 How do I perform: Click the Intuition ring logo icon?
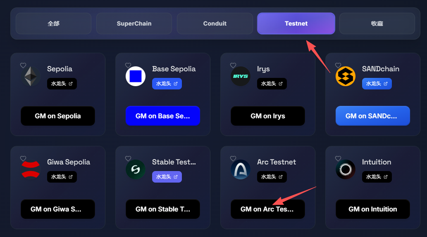point(346,169)
